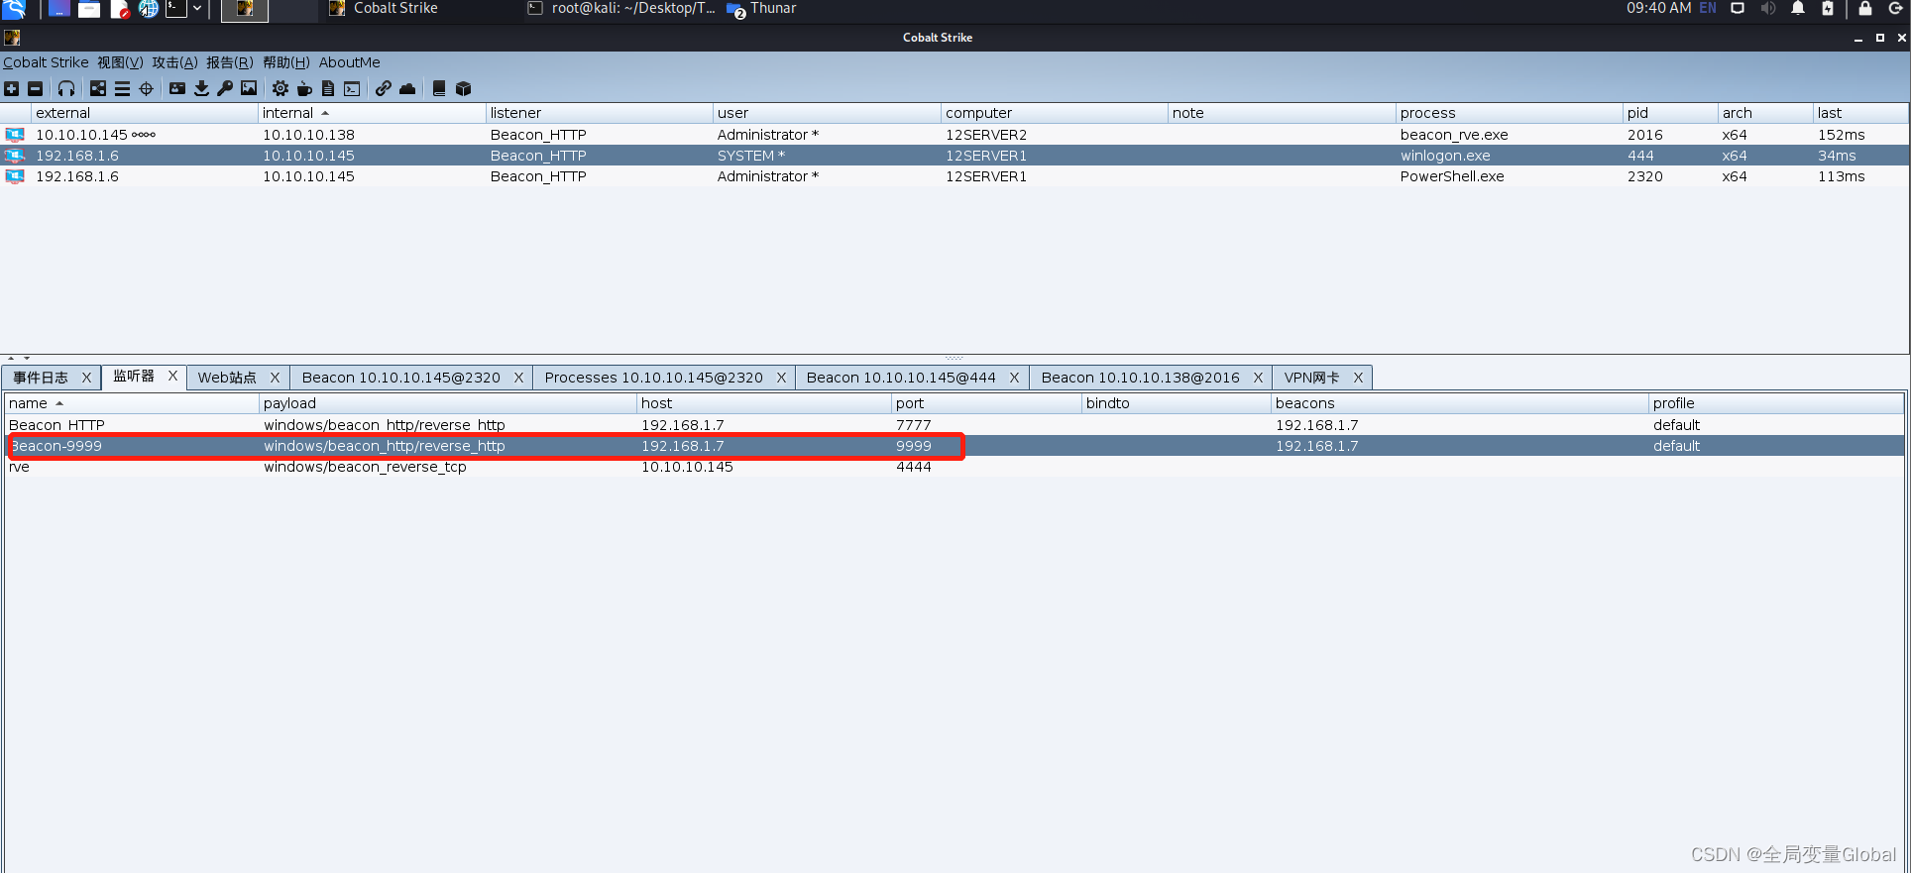Viewport: 1911px width, 873px height.
Task: Open the 帮助(H) help menu
Action: 286,62
